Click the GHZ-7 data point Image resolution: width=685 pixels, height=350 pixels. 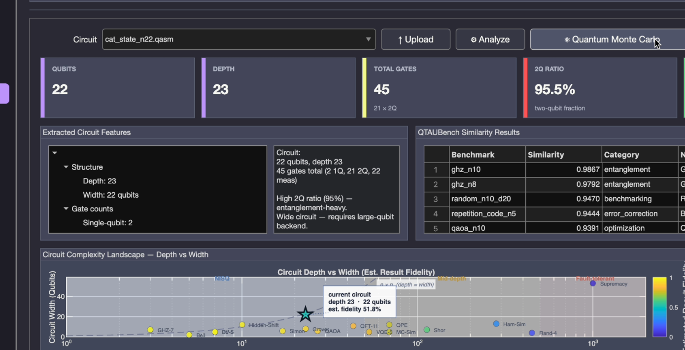(150, 330)
